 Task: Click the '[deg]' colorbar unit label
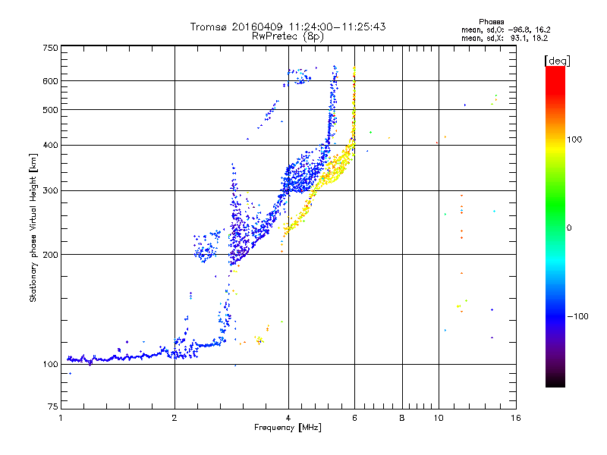coord(557,61)
